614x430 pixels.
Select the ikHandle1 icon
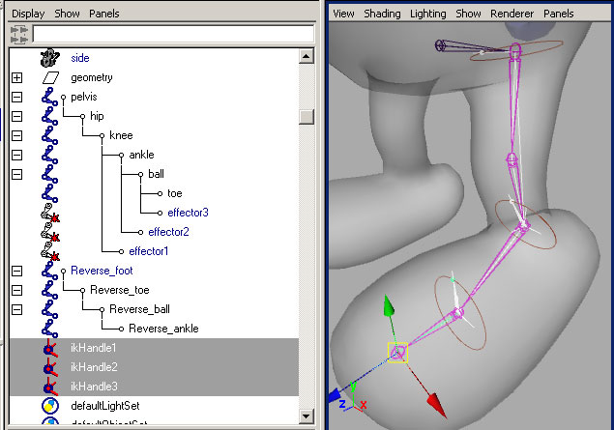[x=50, y=348]
